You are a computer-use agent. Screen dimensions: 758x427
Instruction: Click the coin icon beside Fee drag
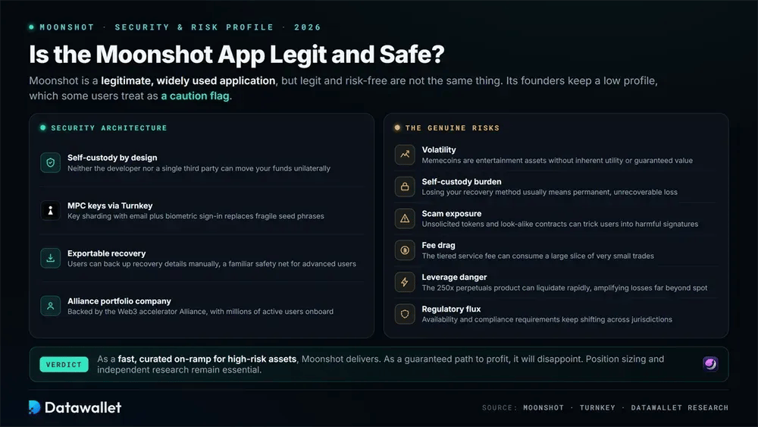[405, 250]
